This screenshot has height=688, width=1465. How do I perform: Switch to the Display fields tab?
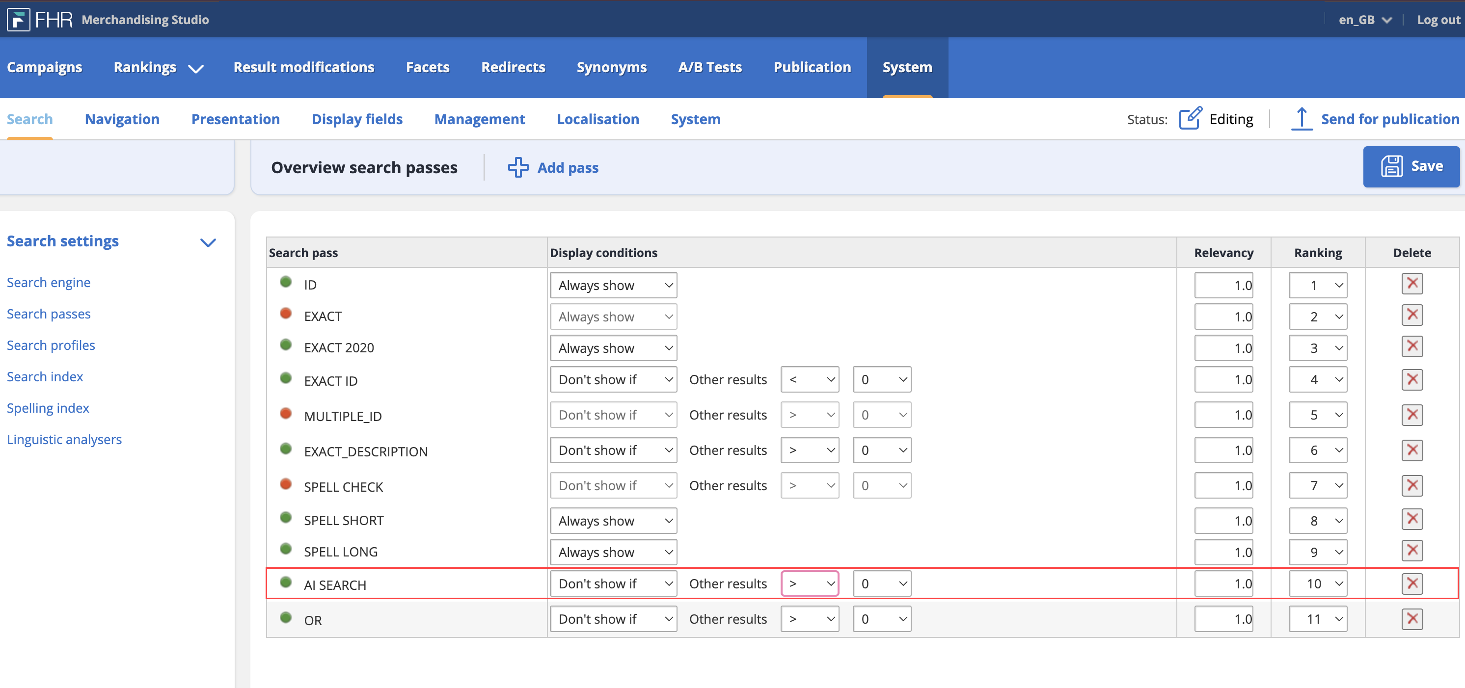click(356, 119)
